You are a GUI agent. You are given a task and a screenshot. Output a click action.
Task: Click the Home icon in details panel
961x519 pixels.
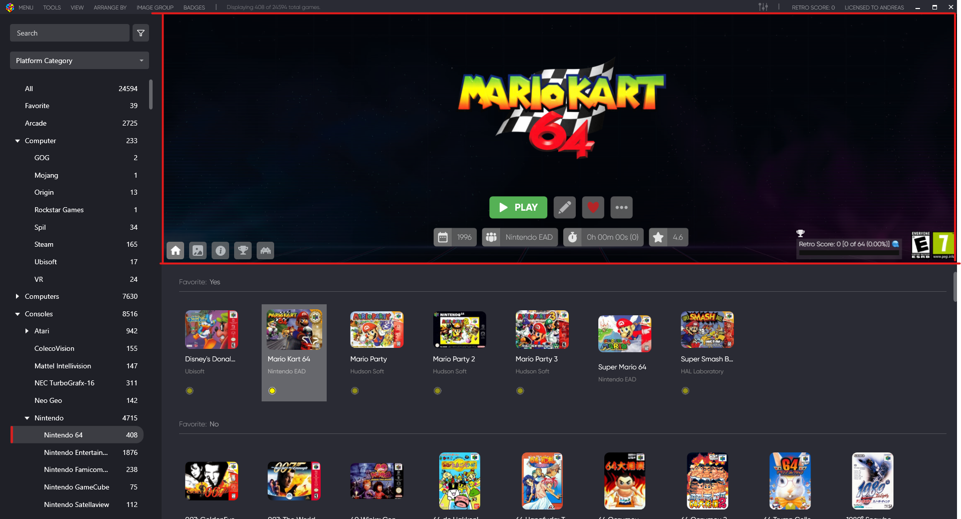coord(176,250)
